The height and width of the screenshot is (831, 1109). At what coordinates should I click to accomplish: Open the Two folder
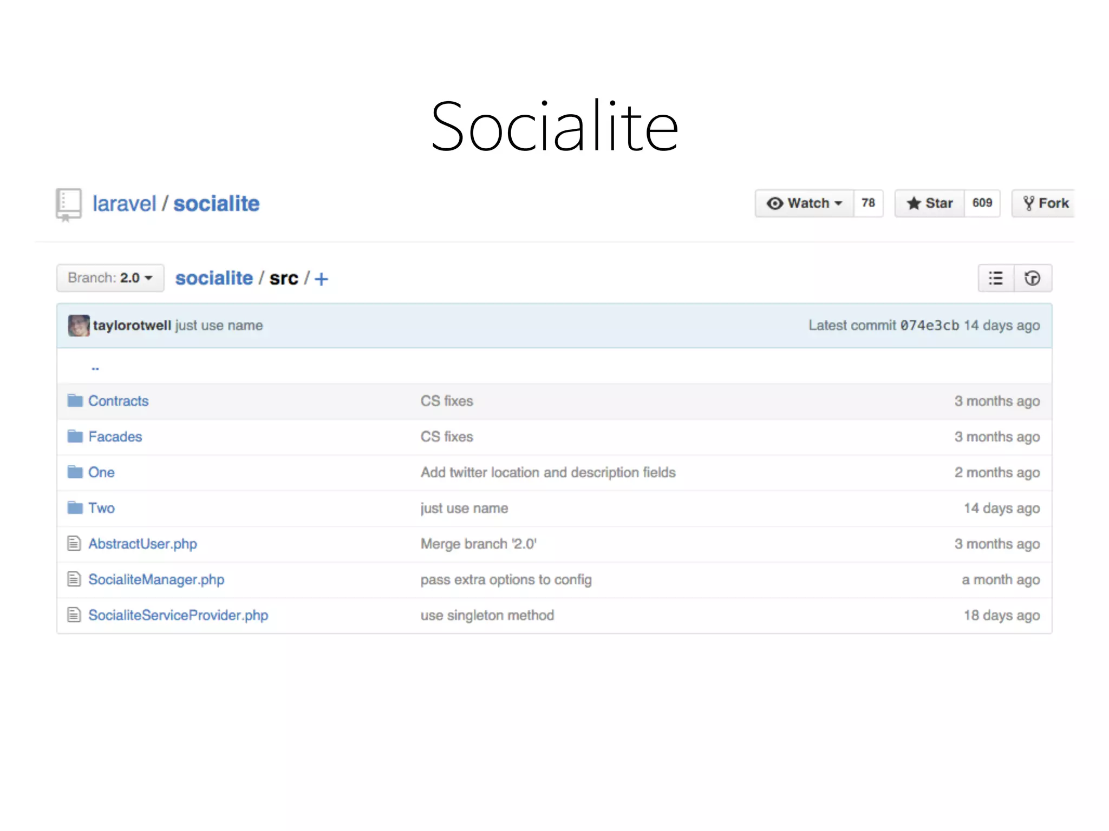point(101,508)
